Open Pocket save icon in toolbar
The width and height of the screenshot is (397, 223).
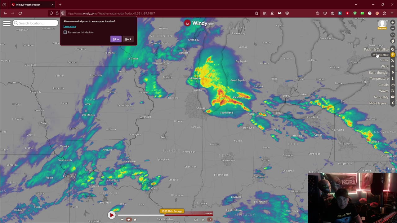click(325, 13)
